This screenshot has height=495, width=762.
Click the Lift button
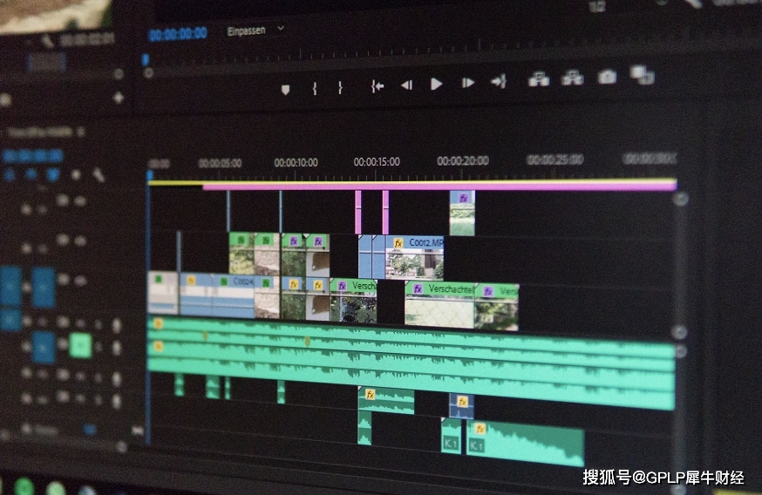pos(539,79)
